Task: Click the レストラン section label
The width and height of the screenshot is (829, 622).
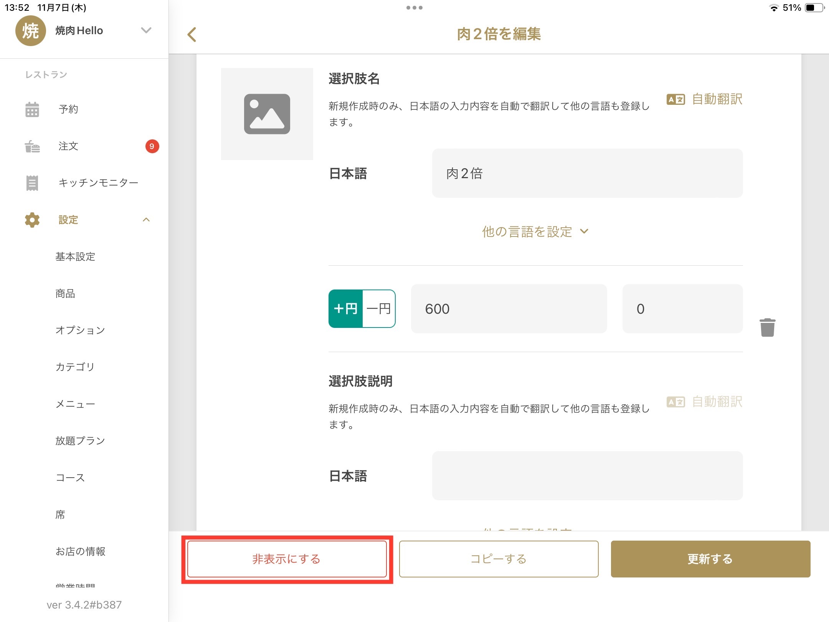Action: tap(46, 74)
